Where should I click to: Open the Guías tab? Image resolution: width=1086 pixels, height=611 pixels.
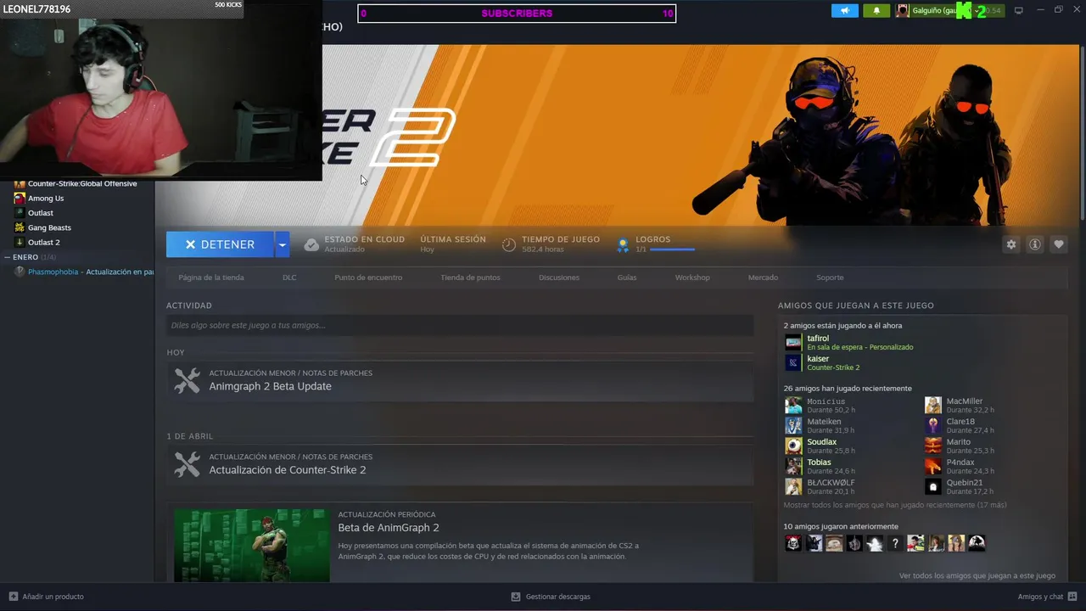click(627, 277)
